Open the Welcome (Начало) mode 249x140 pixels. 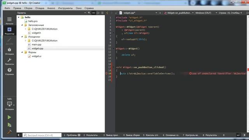[x=9, y=21]
